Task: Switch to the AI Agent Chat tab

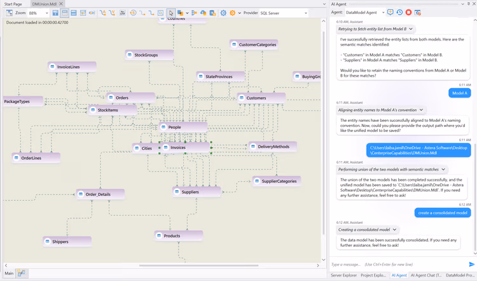Action: [426, 275]
